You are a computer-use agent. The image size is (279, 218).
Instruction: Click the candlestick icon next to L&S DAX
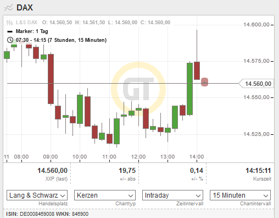[9, 23]
